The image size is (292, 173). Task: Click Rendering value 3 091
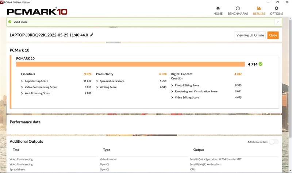click(x=238, y=91)
